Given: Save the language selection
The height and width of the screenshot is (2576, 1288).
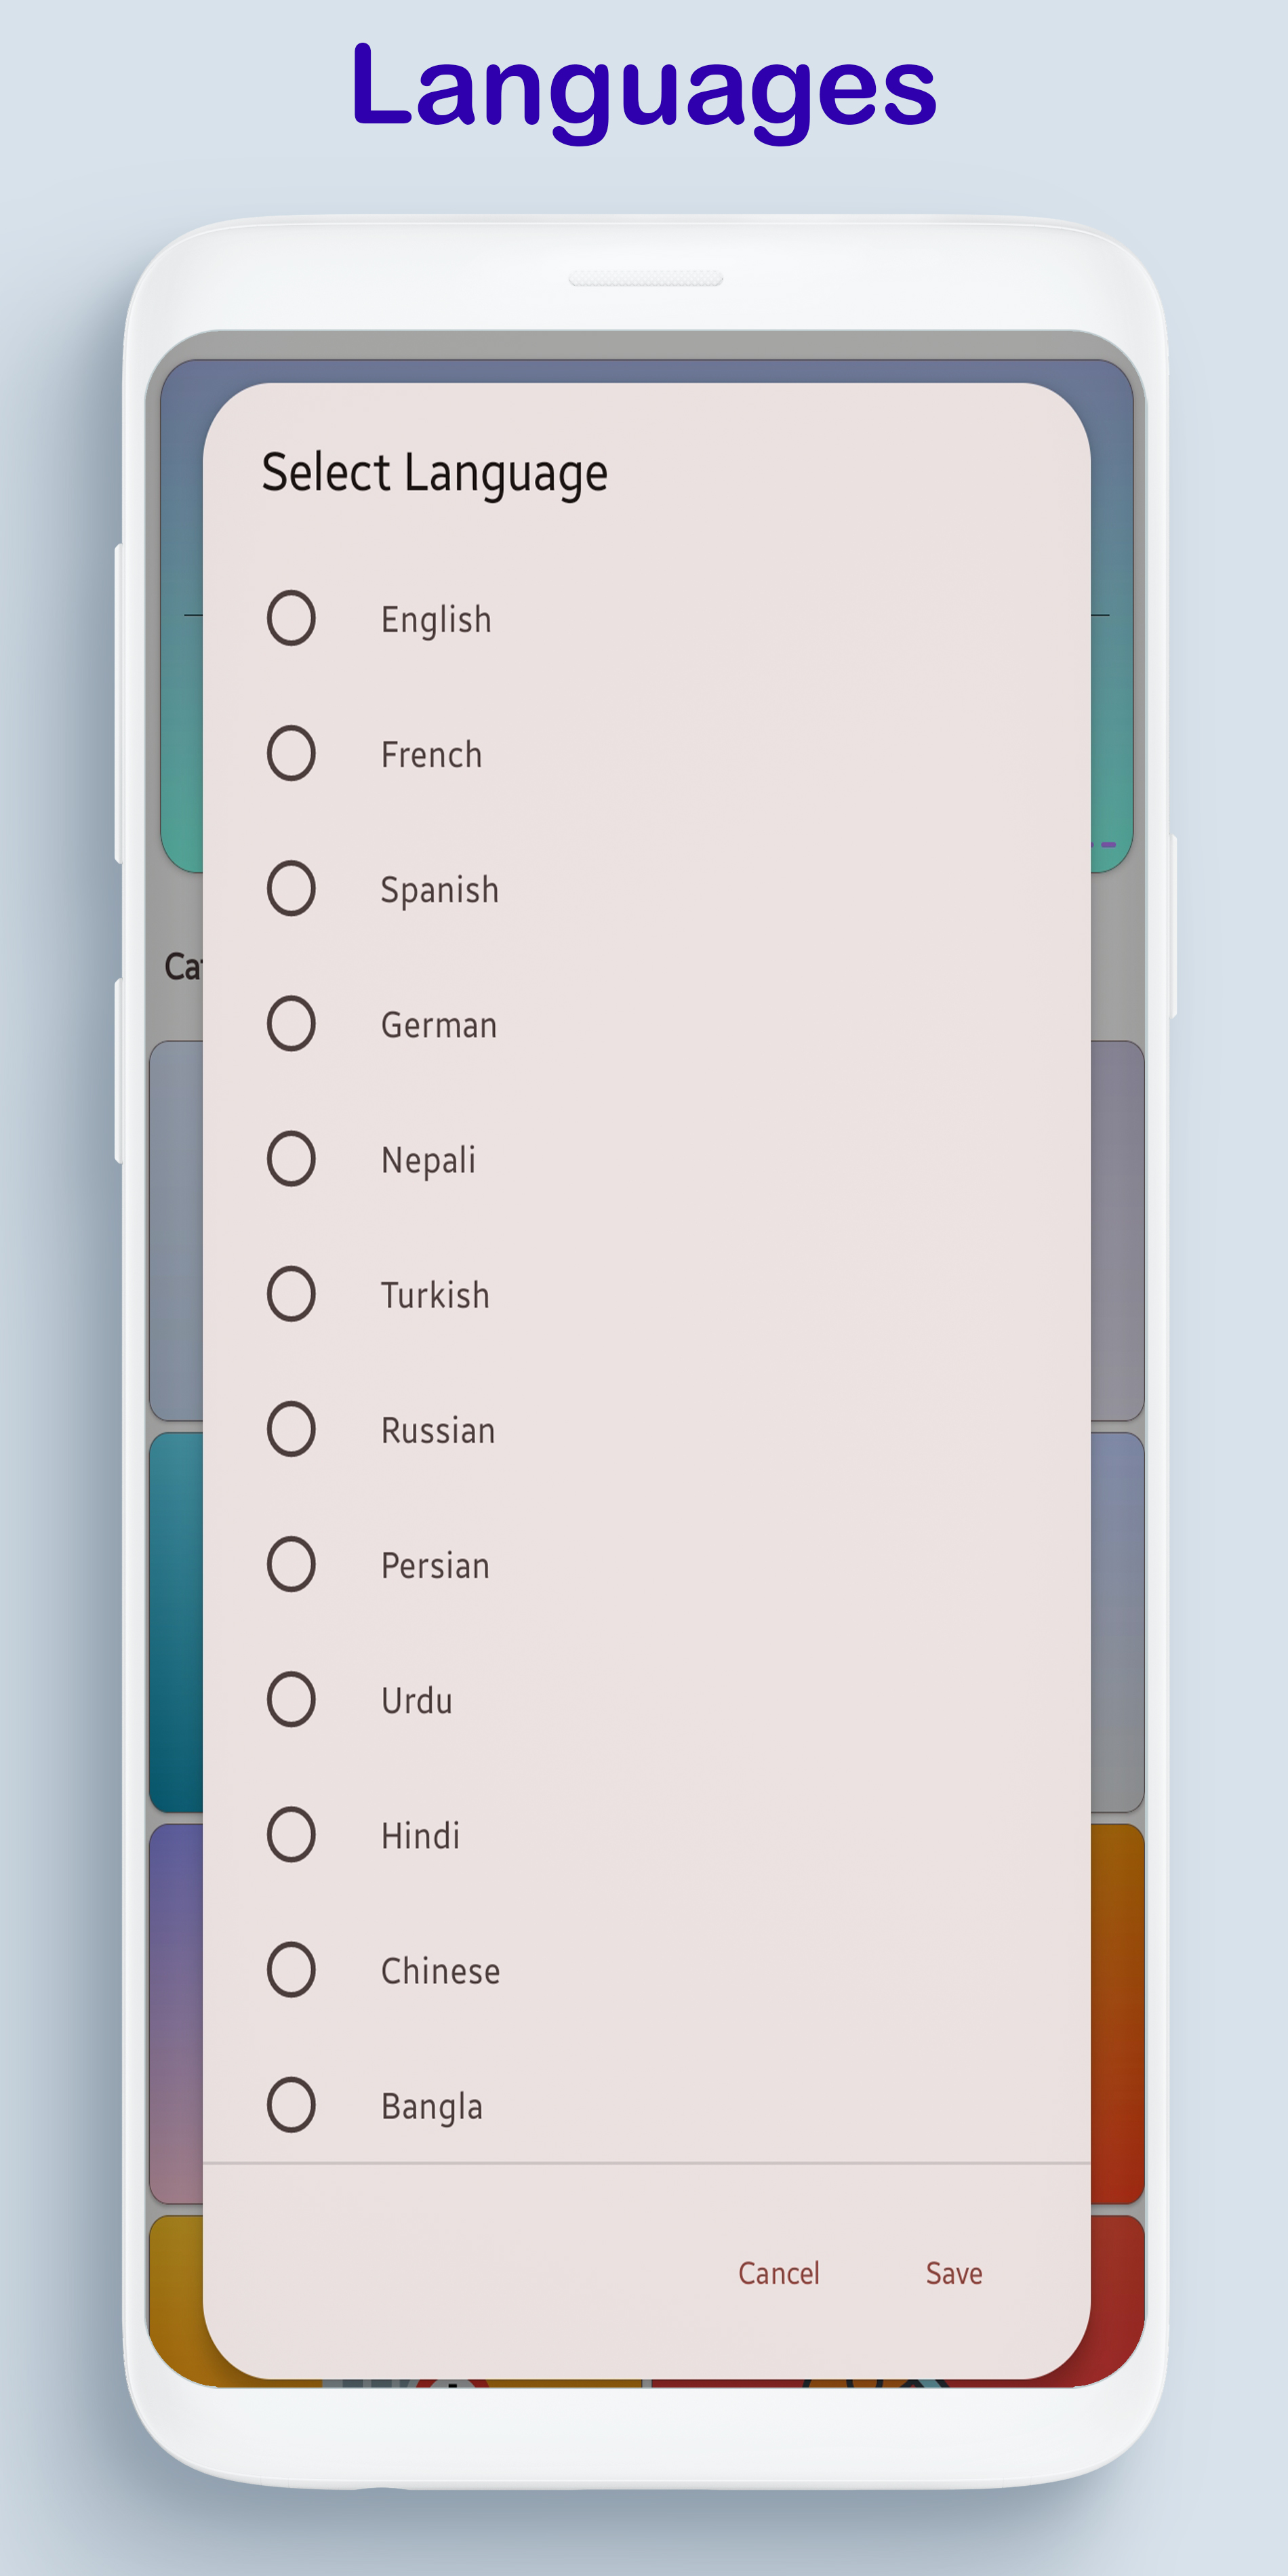Looking at the screenshot, I should [x=953, y=2273].
